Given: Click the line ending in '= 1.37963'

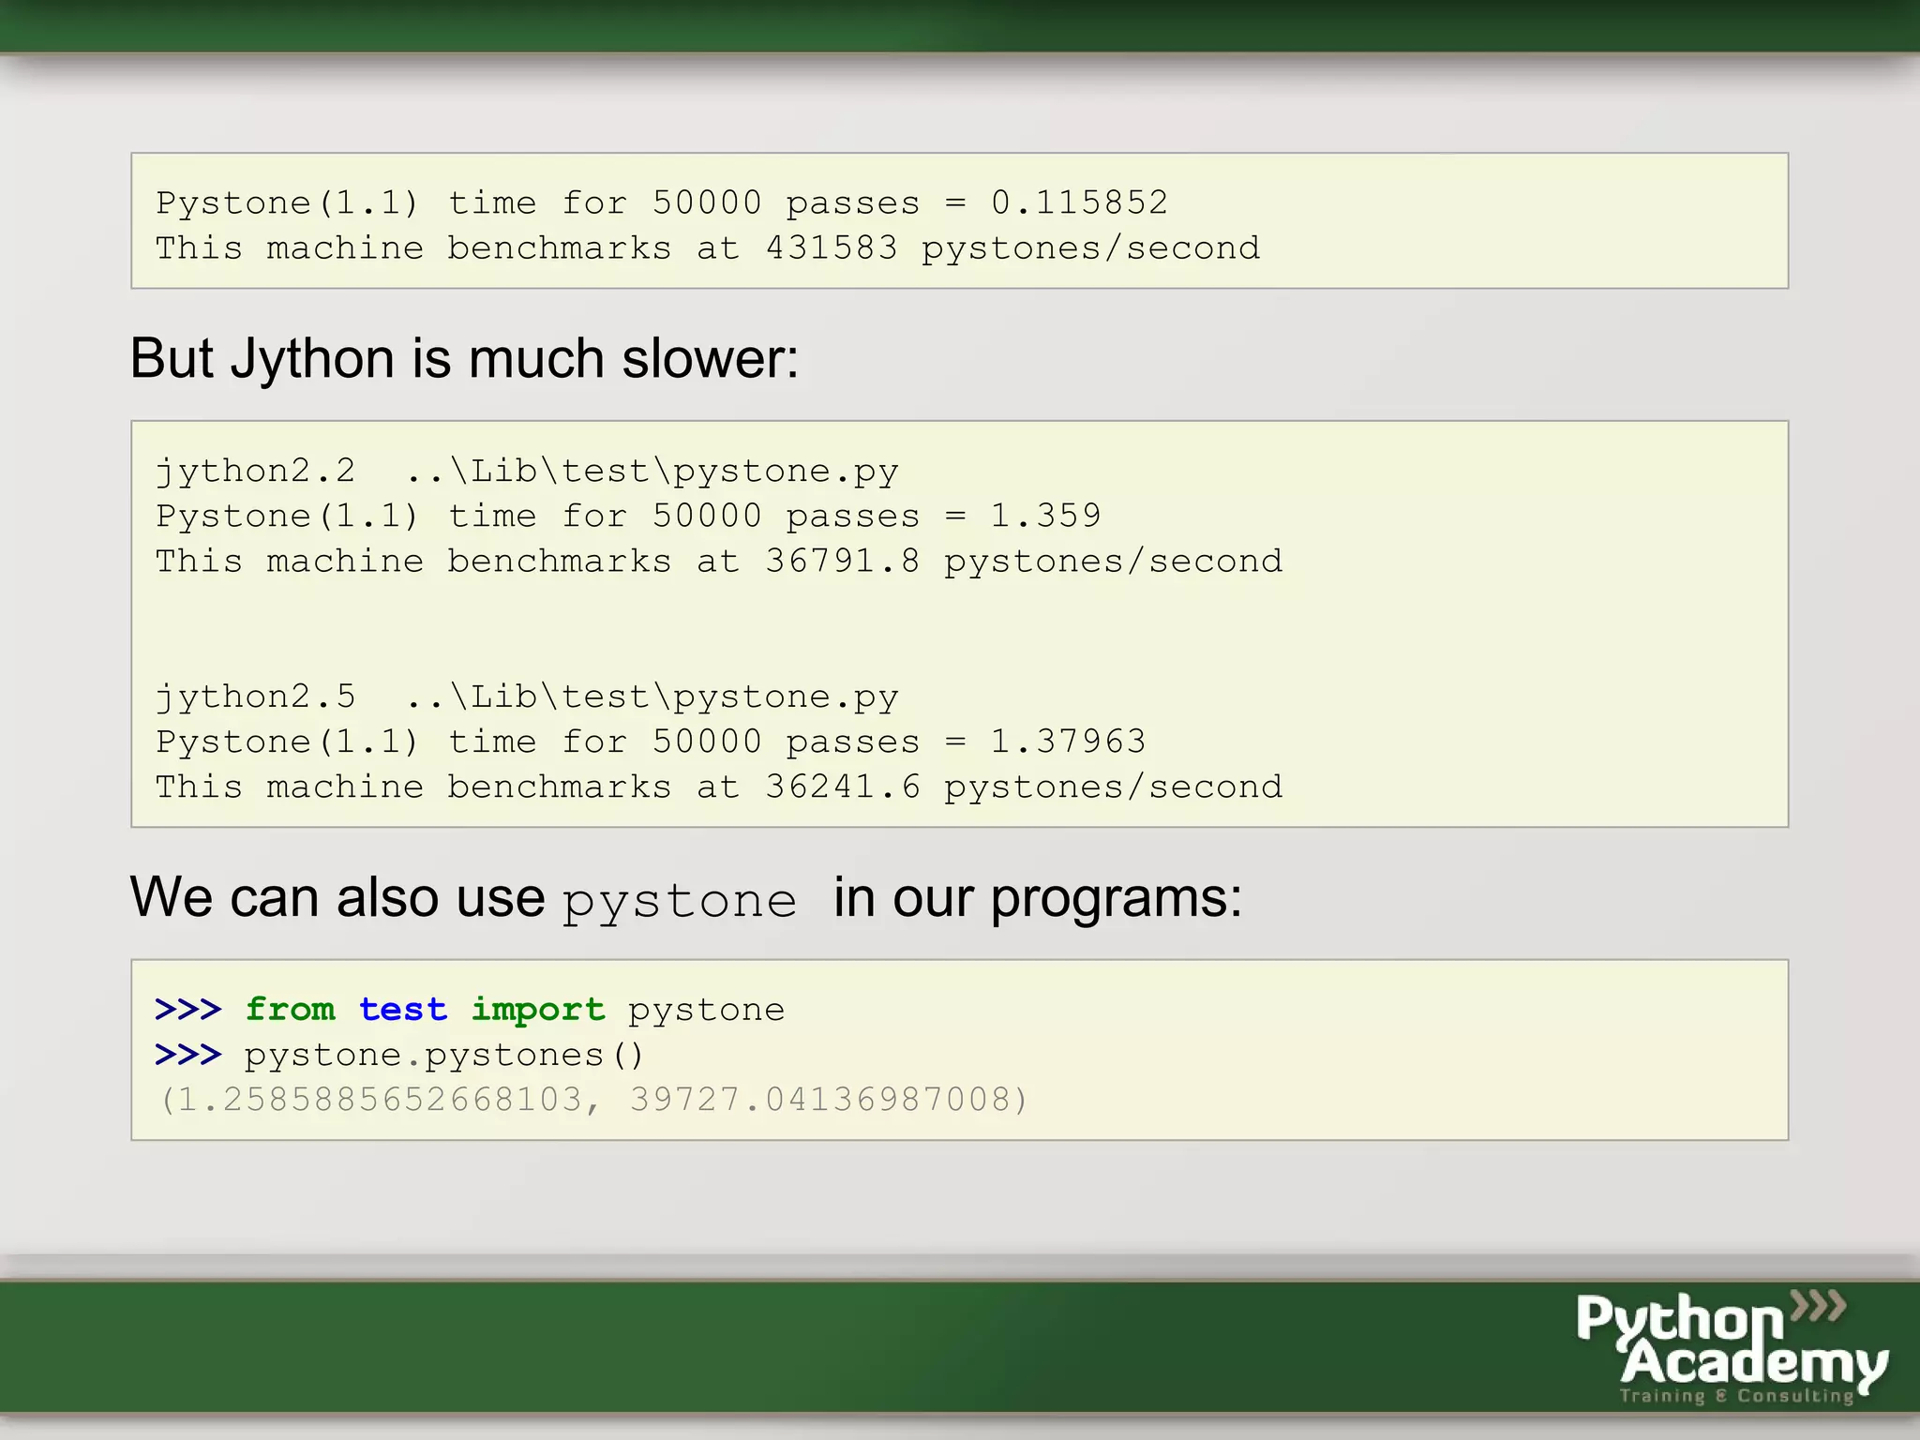Looking at the screenshot, I should tap(651, 742).
